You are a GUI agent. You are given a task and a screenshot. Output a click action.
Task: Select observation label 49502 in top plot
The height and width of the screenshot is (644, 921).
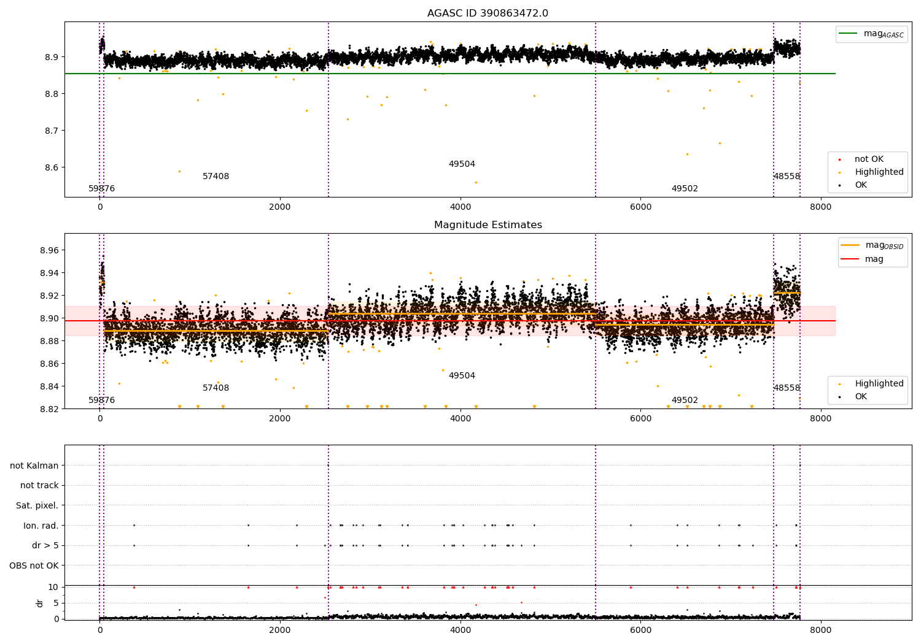pyautogui.click(x=685, y=189)
